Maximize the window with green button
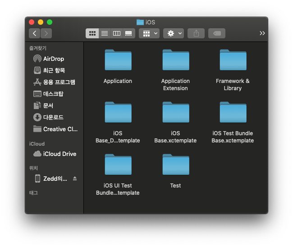This screenshot has height=247, width=293. (50, 22)
